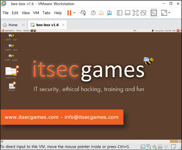This screenshot has height=150, width=182.
Task: Maximize the VMware Workstation window
Action: point(171,3)
